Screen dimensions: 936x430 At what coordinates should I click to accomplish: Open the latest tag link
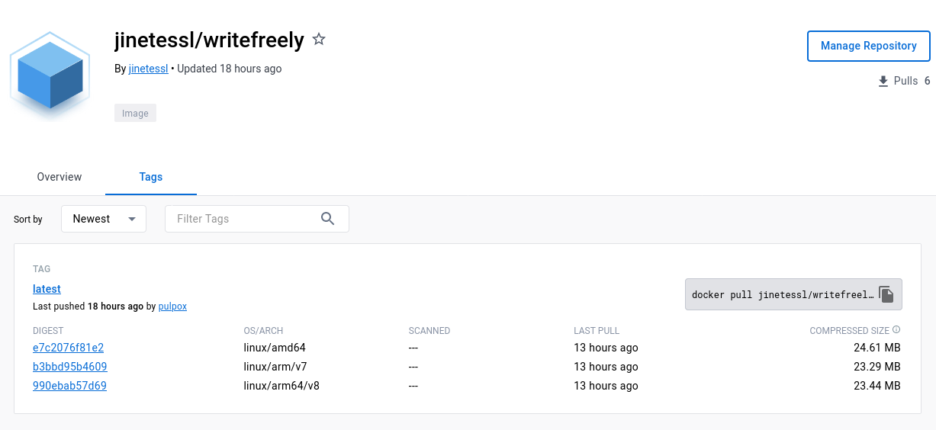[47, 289]
